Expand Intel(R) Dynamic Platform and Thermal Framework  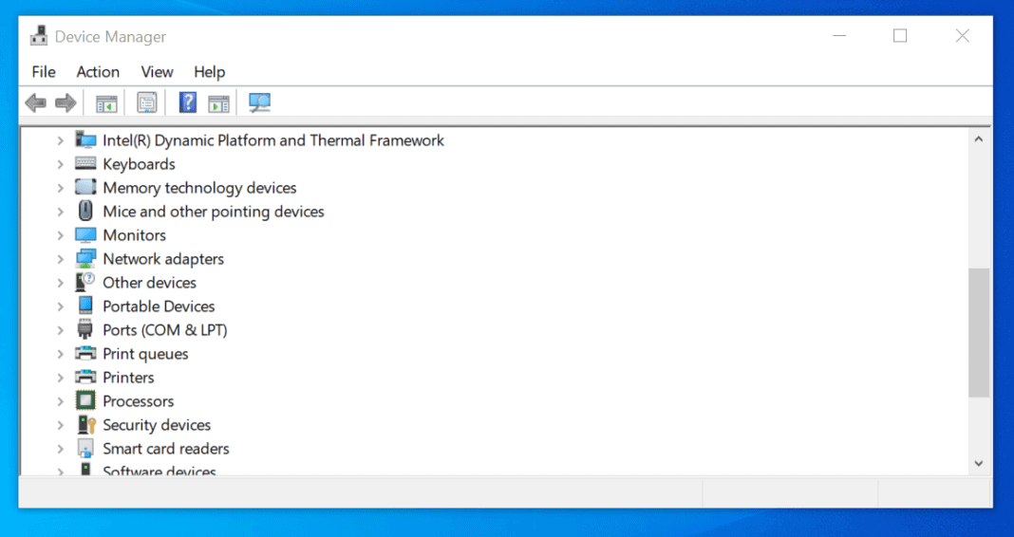tap(60, 140)
